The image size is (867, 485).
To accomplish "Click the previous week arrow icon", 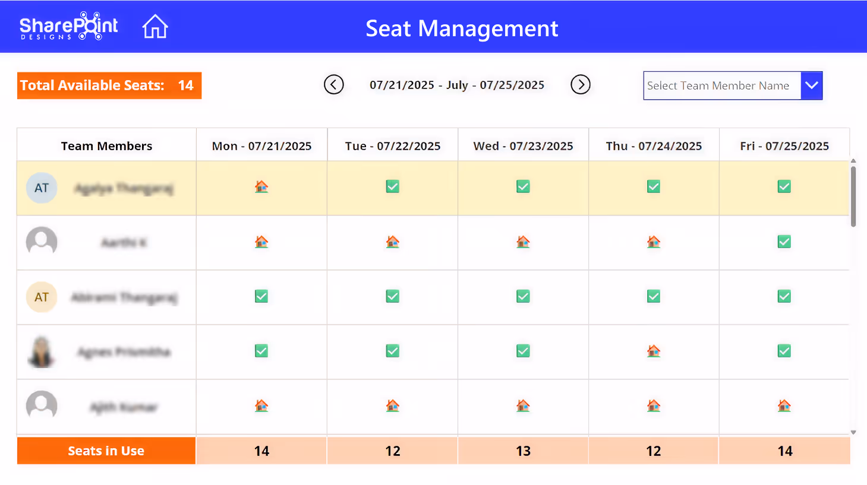I will click(334, 85).
